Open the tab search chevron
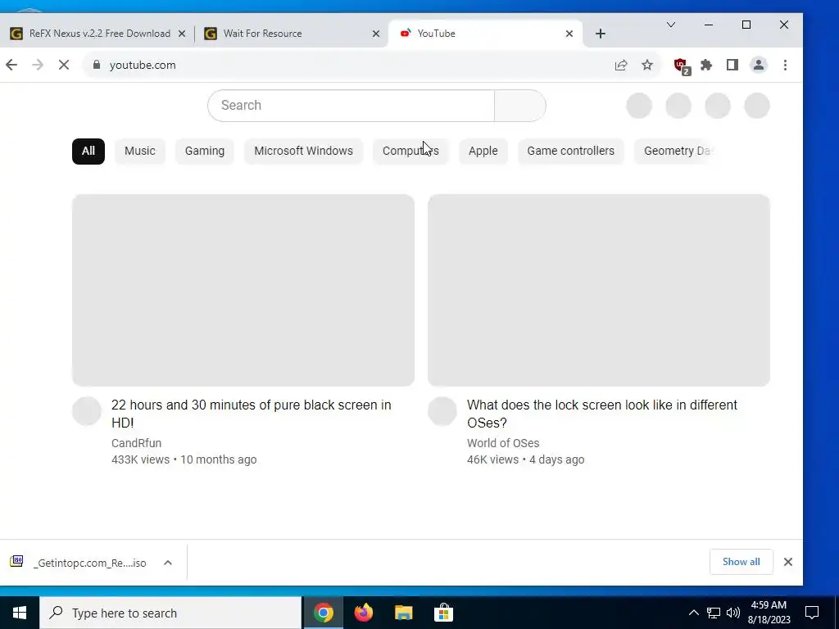839x629 pixels. click(671, 25)
